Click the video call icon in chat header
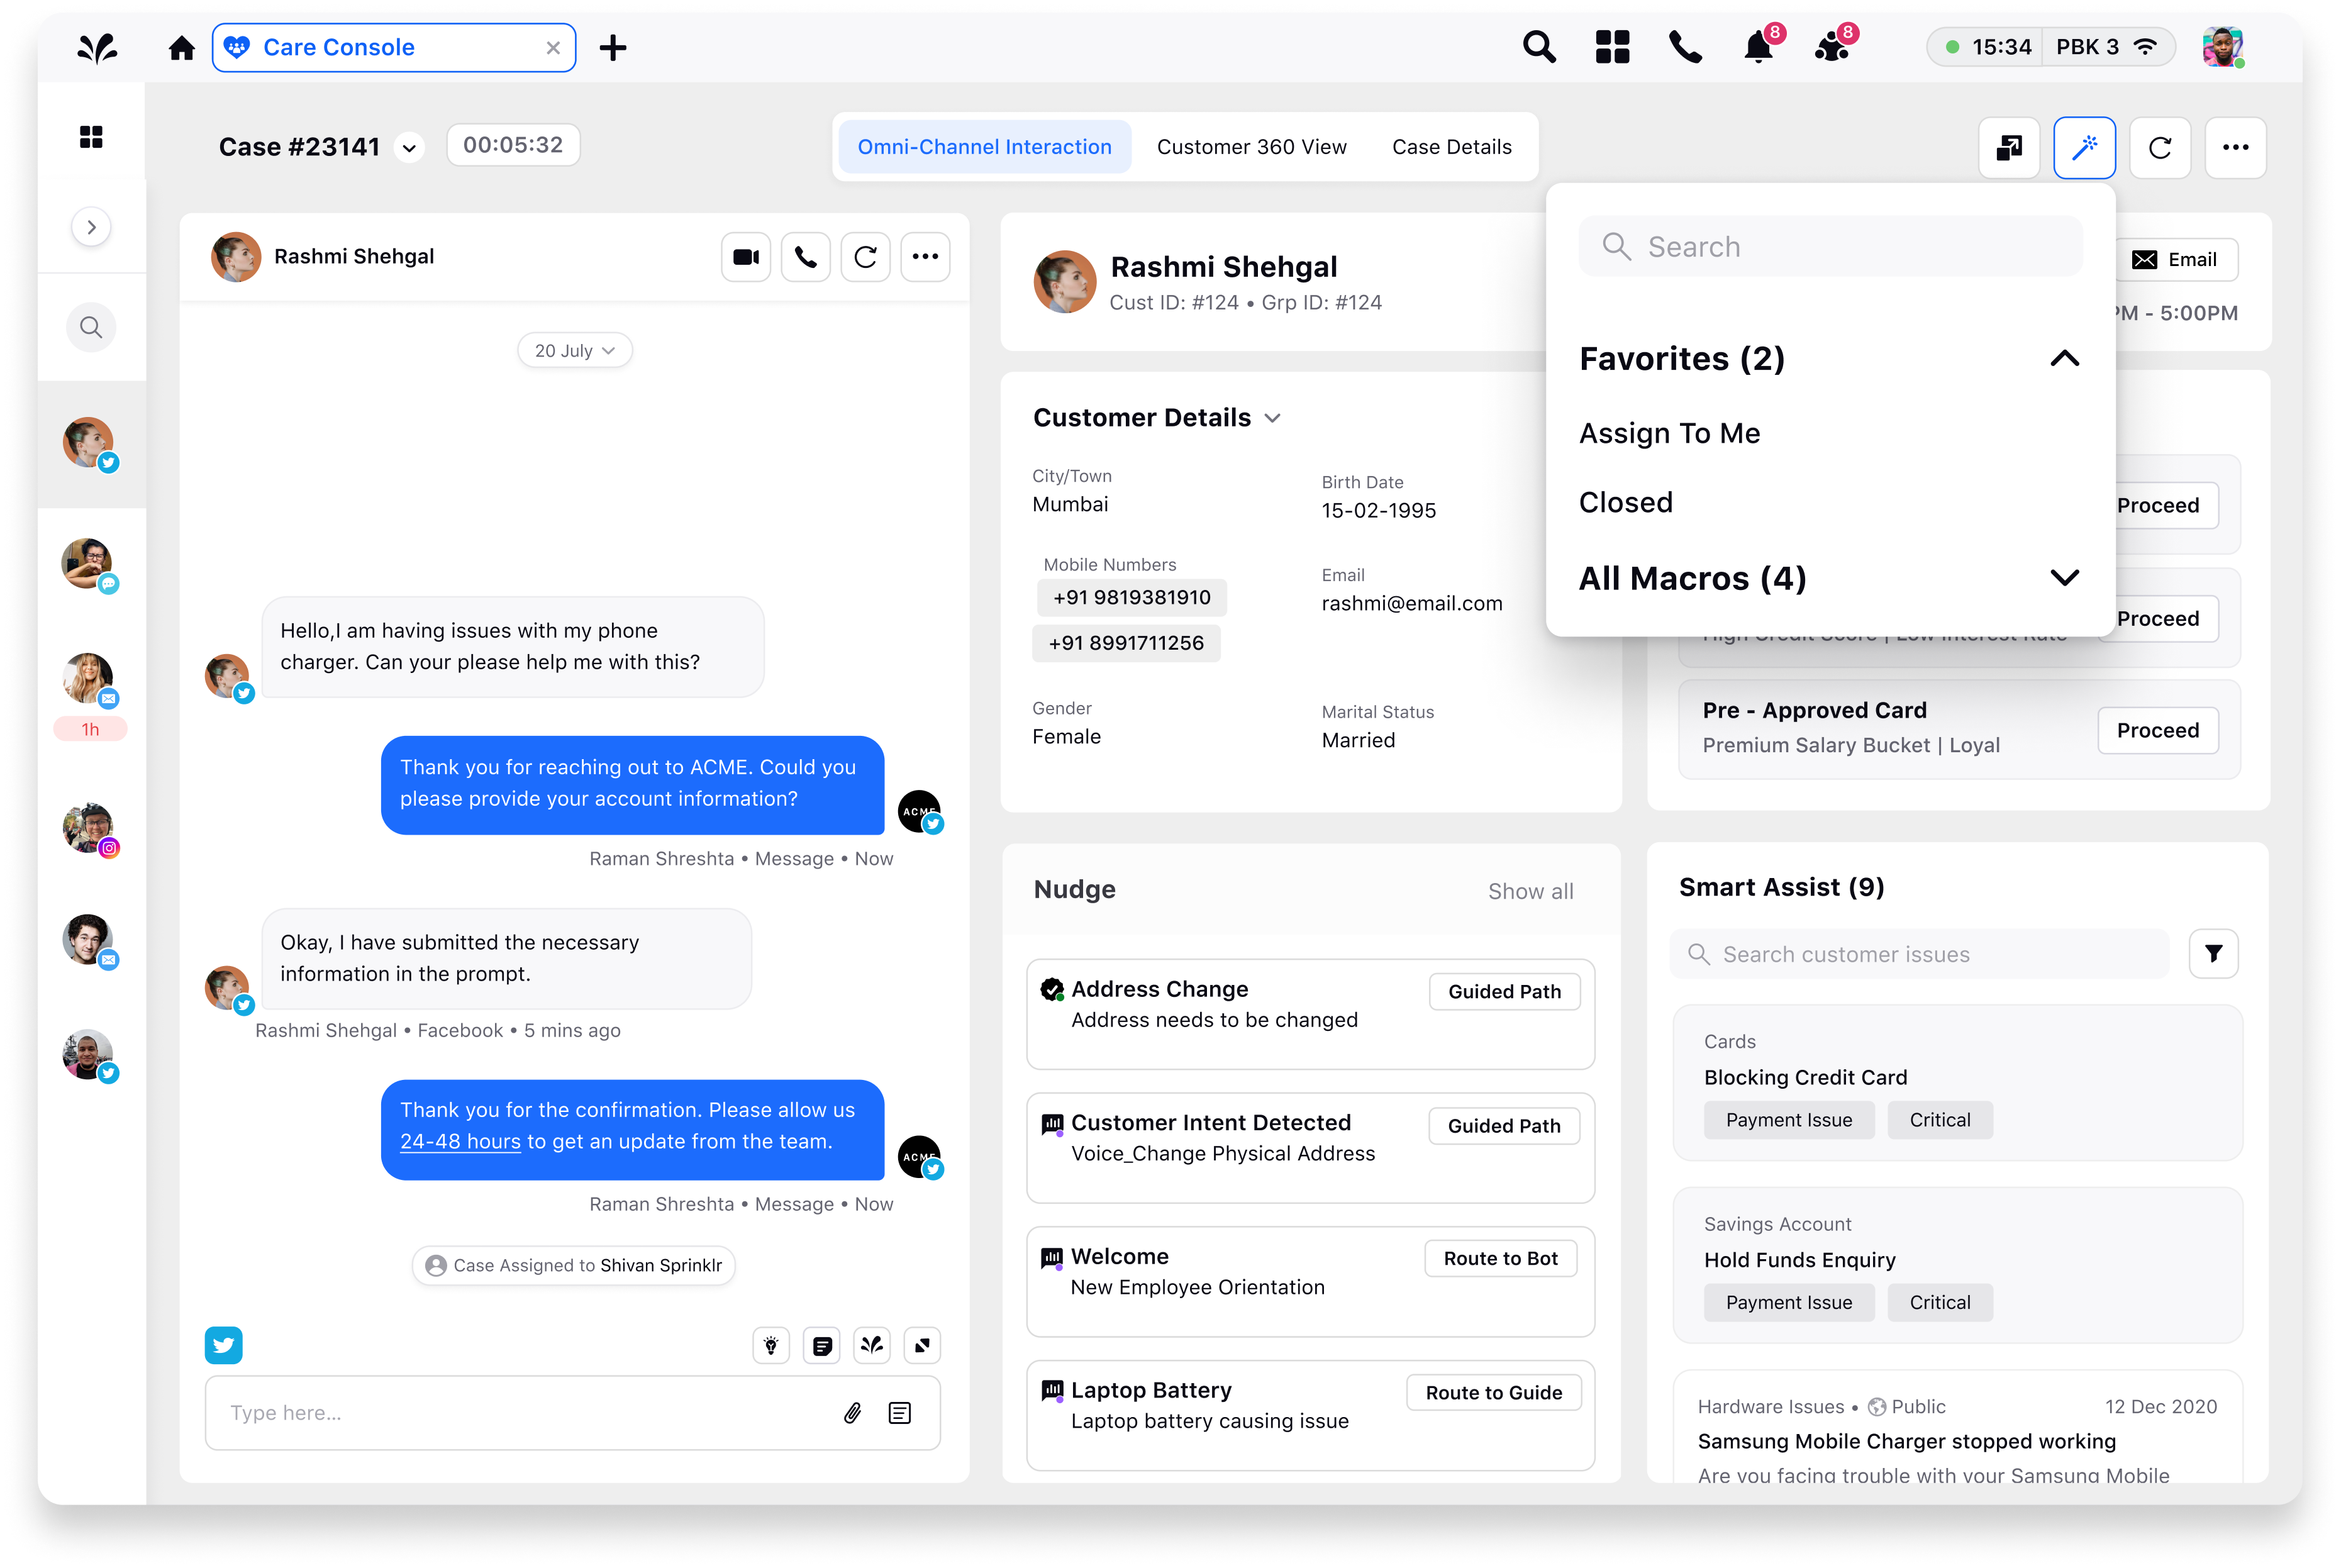 745,257
